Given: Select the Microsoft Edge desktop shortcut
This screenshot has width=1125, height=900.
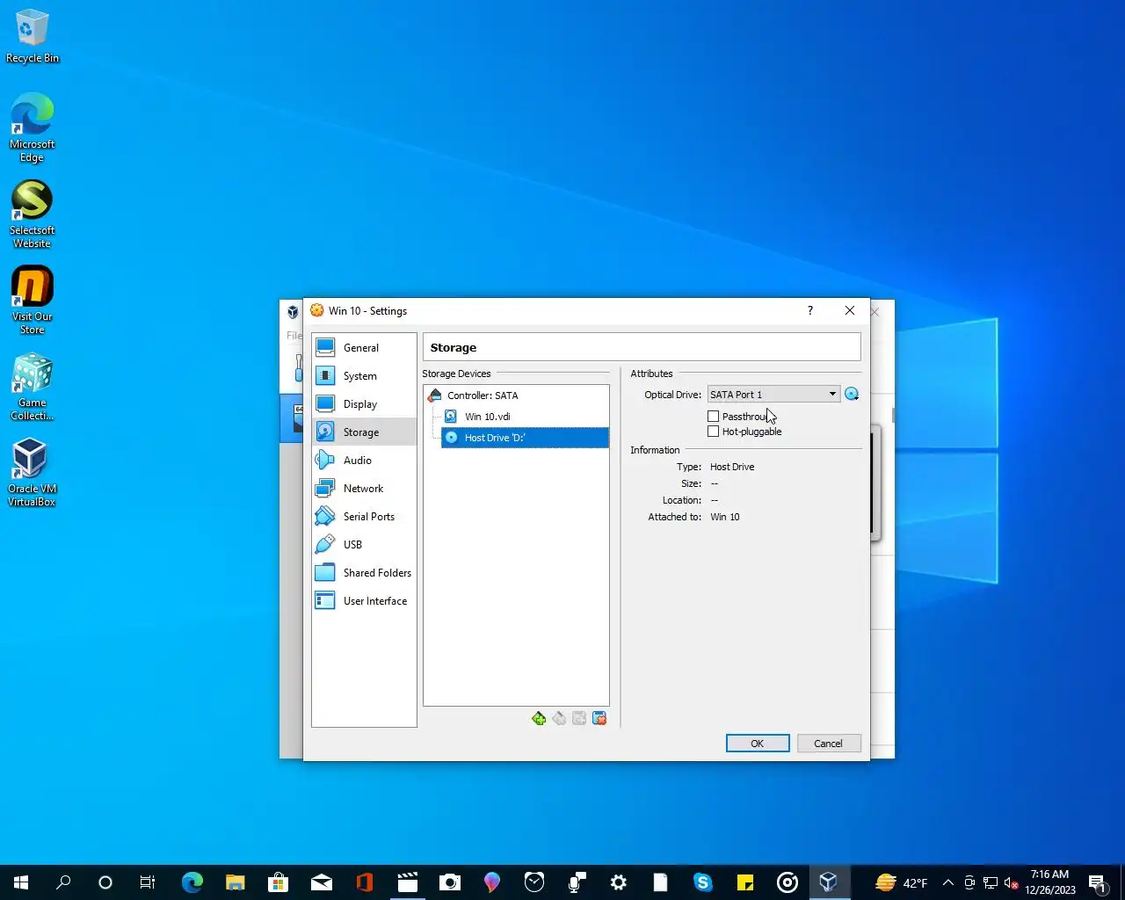Looking at the screenshot, I should click(x=33, y=128).
